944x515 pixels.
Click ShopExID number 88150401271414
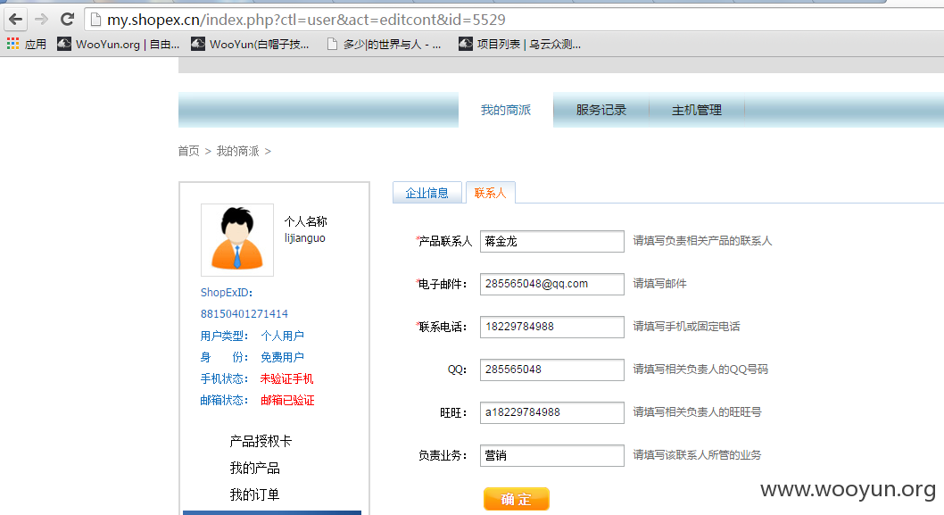click(244, 314)
